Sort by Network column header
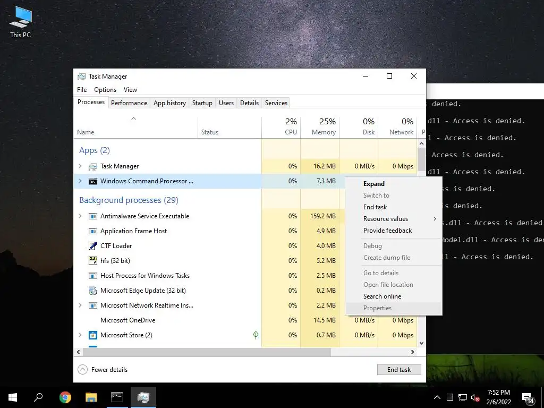Image resolution: width=544 pixels, height=408 pixels. (397, 127)
